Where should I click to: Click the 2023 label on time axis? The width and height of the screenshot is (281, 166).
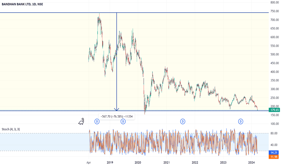coord(223,163)
